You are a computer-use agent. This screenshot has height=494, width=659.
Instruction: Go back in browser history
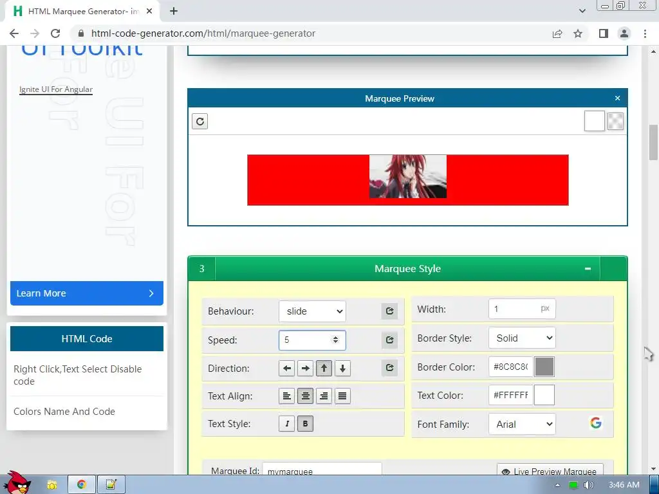[x=14, y=33]
